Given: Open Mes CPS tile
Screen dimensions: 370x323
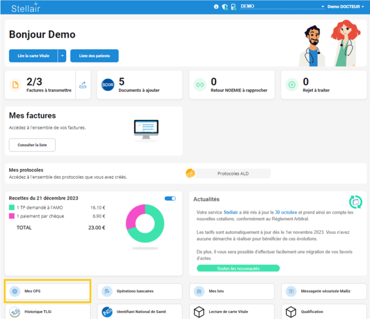Looking at the screenshot, I should point(47,291).
